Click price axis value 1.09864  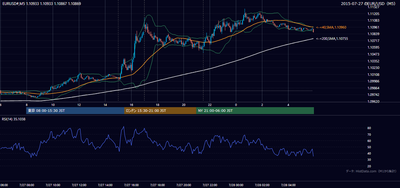374,88
